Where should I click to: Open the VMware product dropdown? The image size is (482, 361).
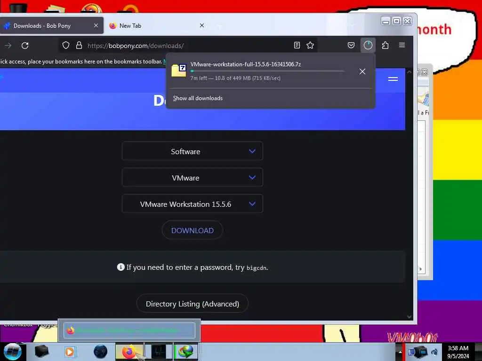pyautogui.click(x=193, y=177)
